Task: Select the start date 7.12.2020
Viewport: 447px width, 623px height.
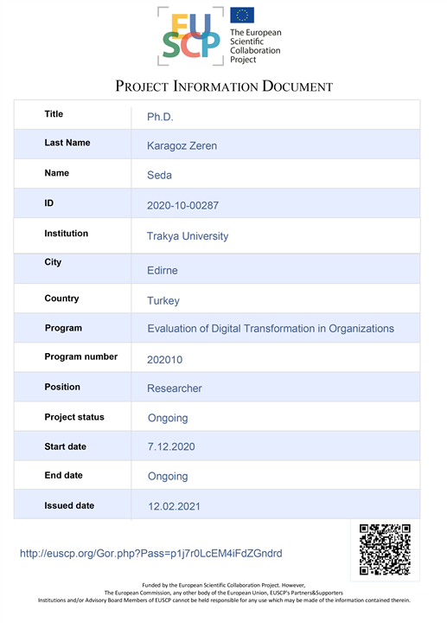Action: 171,446
